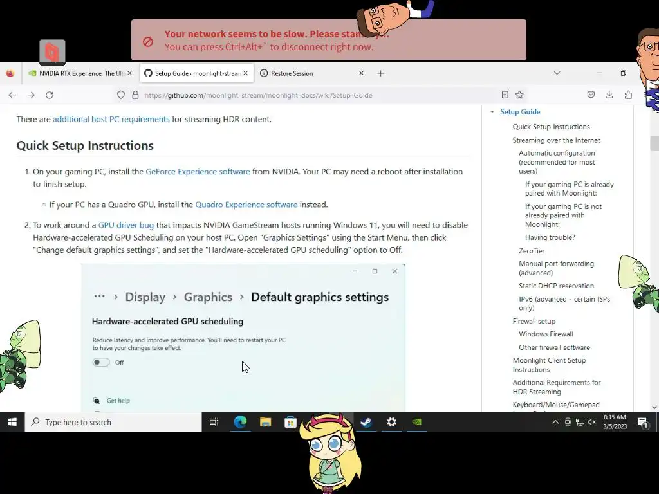Open the taskbar clock showing 8:15 AM
Screen dimensions: 659x494
pyautogui.click(x=615, y=422)
